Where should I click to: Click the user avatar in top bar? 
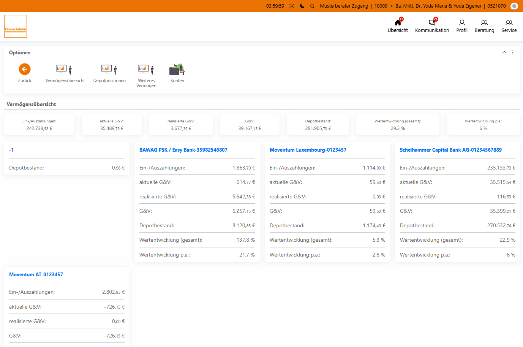(x=514, y=6)
